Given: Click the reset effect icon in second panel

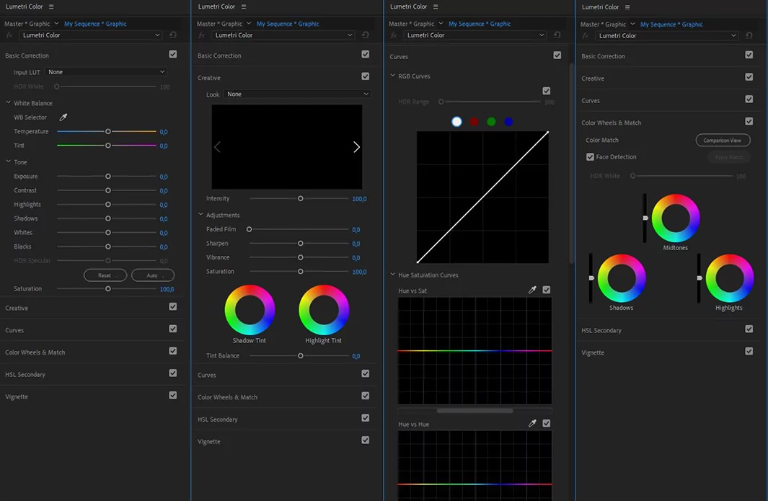Looking at the screenshot, I should 365,35.
